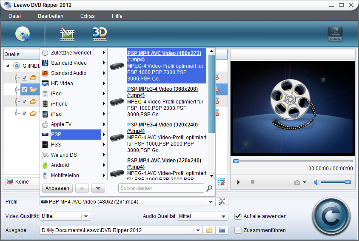Click the Add DVD disc icon

[22, 34]
